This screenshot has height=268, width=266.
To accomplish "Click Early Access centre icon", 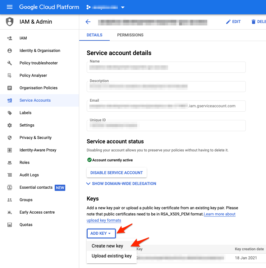I will tap(10, 212).
